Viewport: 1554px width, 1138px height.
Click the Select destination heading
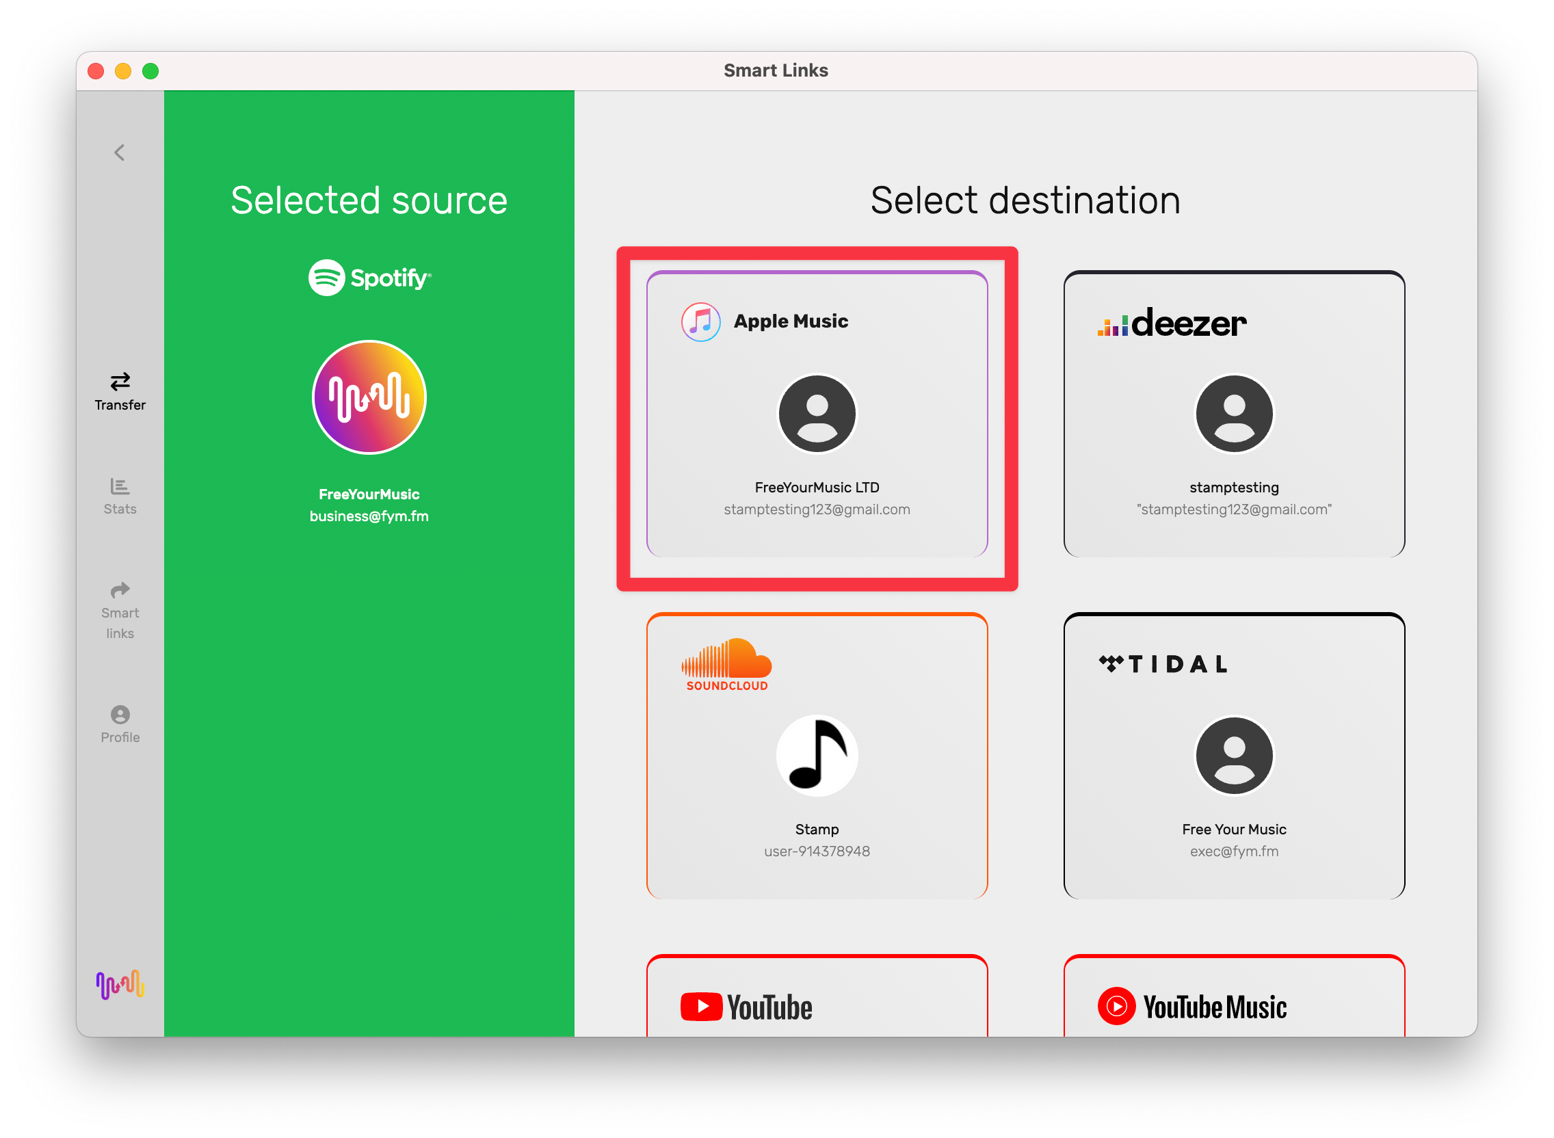(x=1026, y=201)
